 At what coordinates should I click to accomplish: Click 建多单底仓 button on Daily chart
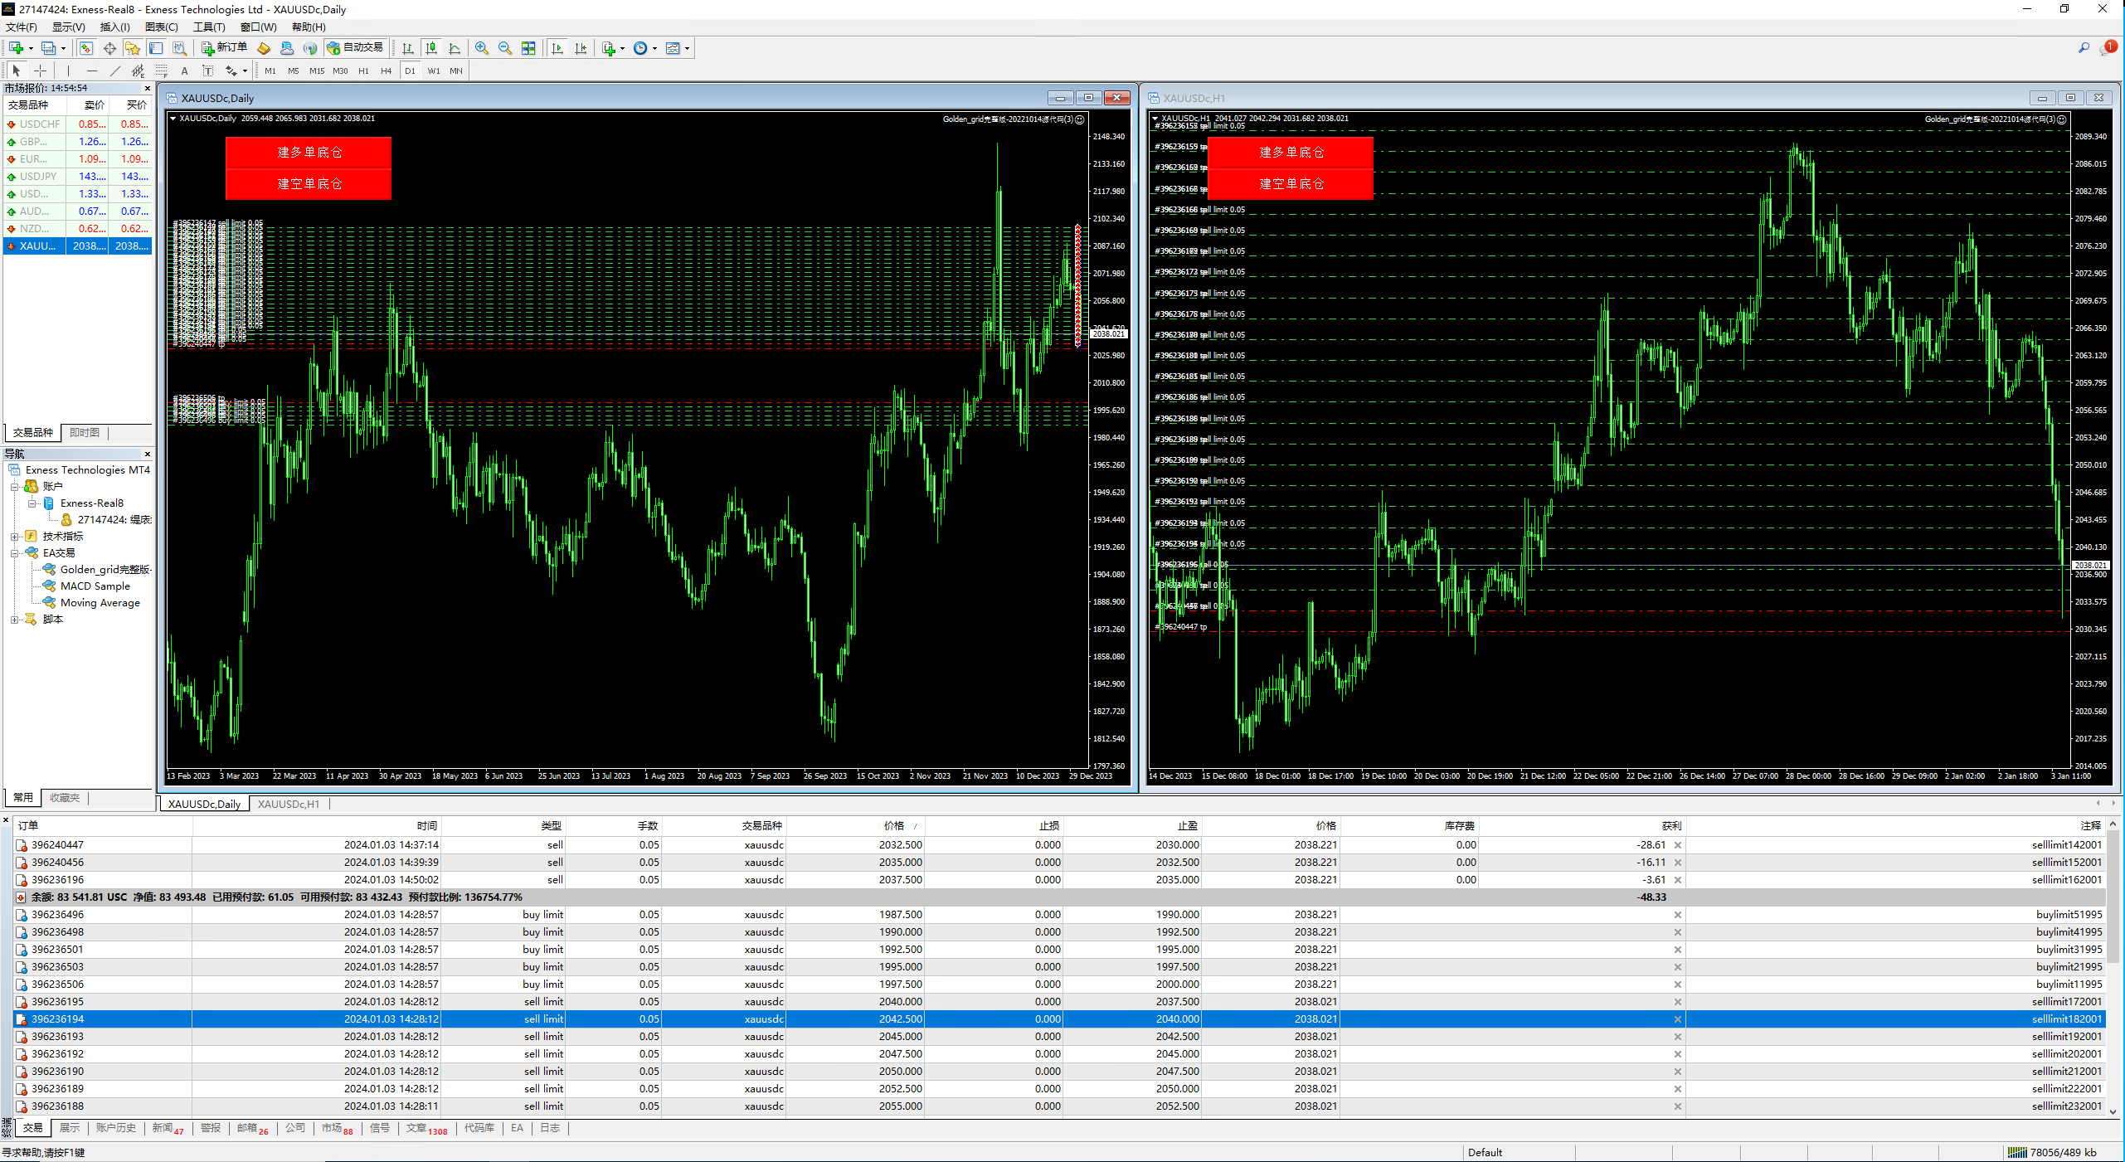[x=309, y=153]
